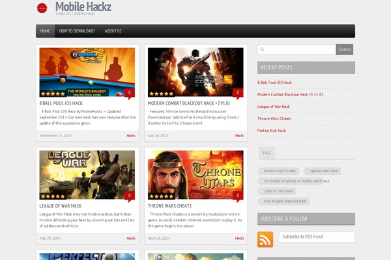Click the date May 28, 2014
Screen dimensions: 391x260
tap(50, 239)
